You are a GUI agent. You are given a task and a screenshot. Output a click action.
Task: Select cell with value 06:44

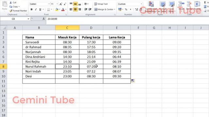click(x=117, y=57)
